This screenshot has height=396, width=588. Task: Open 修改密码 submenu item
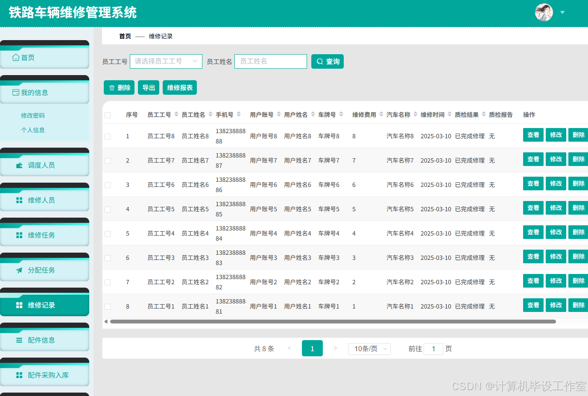(33, 116)
